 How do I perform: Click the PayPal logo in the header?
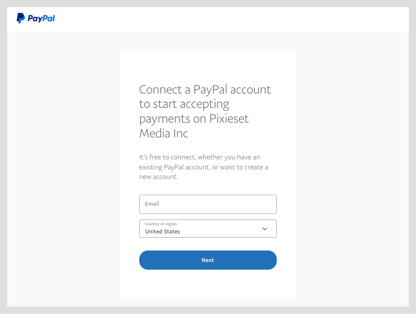36,19
